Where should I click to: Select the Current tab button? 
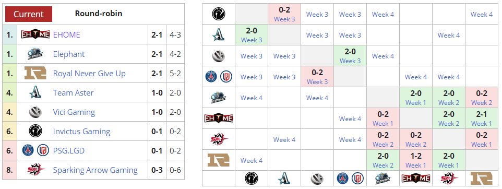coord(29,14)
